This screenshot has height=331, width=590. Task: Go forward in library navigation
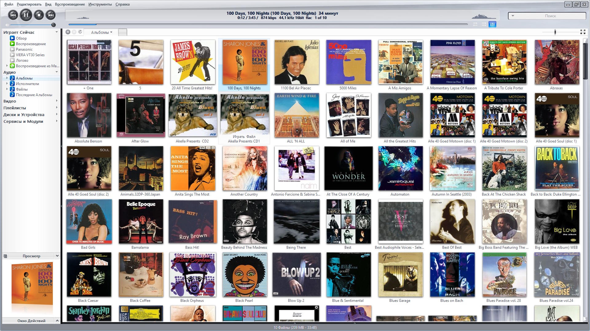[x=74, y=32]
